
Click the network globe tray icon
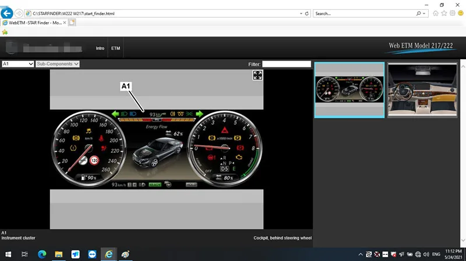coord(418,254)
